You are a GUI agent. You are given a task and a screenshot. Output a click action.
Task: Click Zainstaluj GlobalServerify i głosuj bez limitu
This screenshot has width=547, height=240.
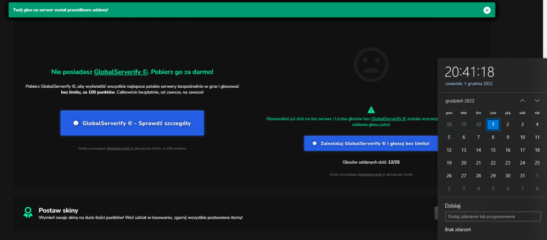coord(371,143)
